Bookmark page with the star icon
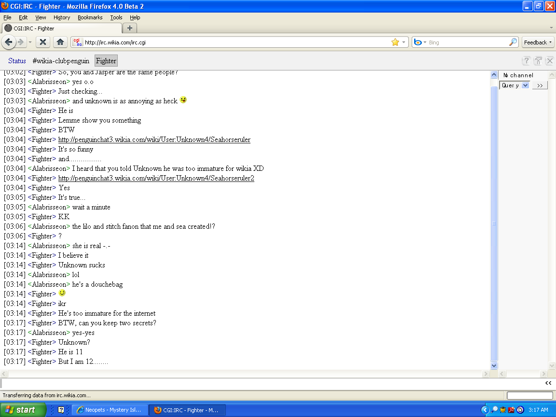 395,42
